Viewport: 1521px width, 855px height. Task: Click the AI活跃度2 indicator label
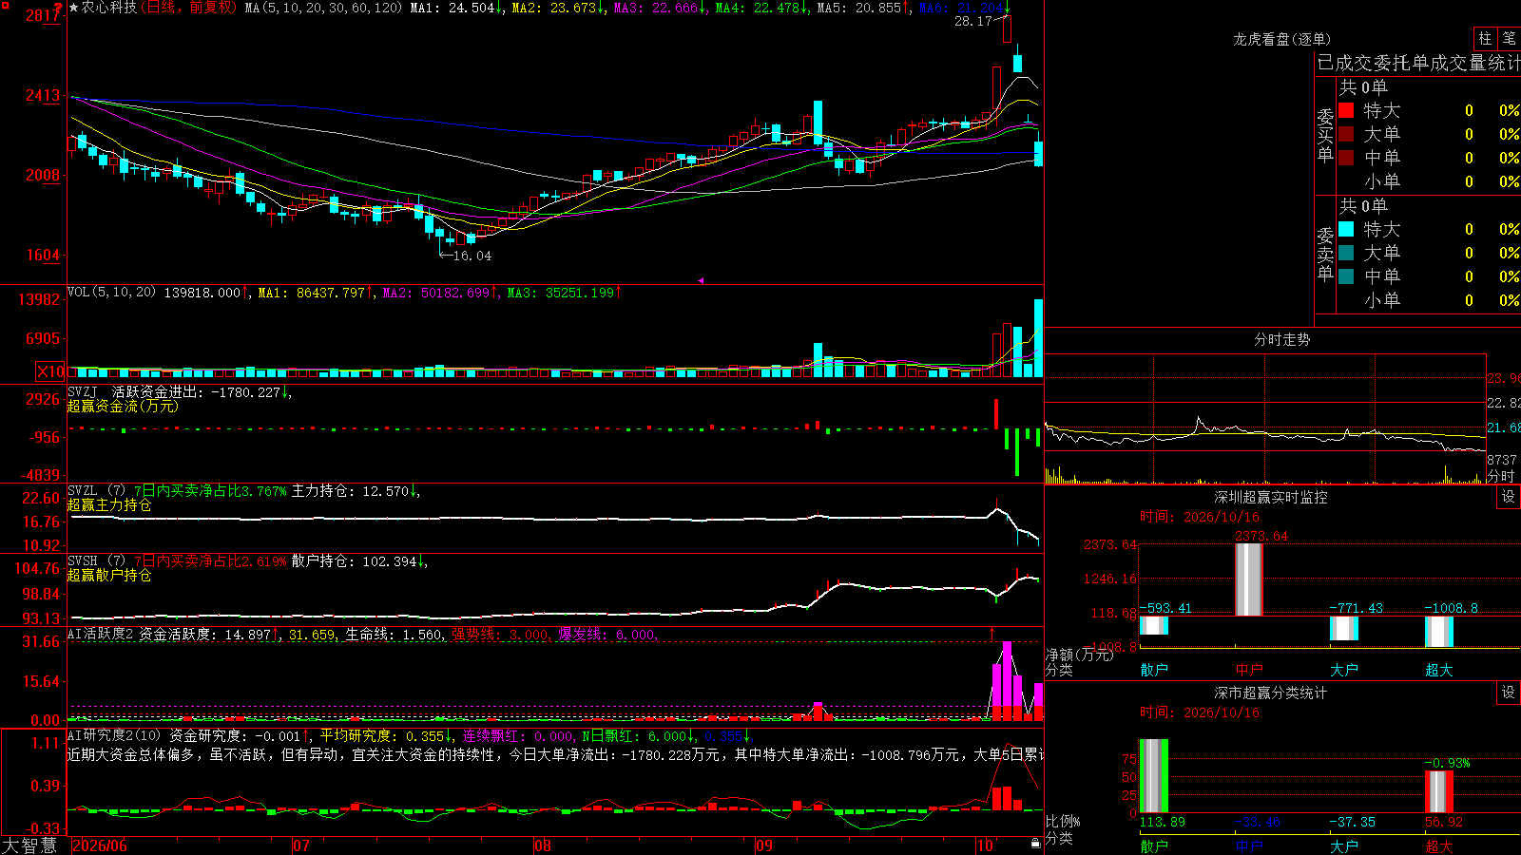point(101,634)
